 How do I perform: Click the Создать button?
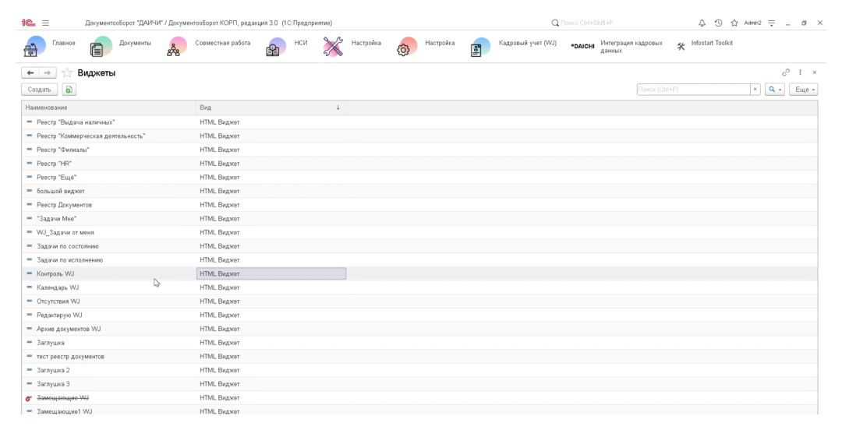36,90
